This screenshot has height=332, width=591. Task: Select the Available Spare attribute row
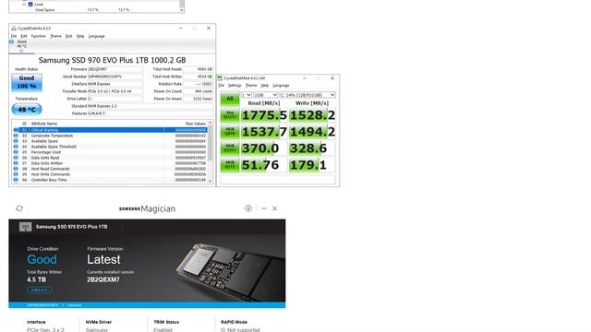click(x=109, y=141)
